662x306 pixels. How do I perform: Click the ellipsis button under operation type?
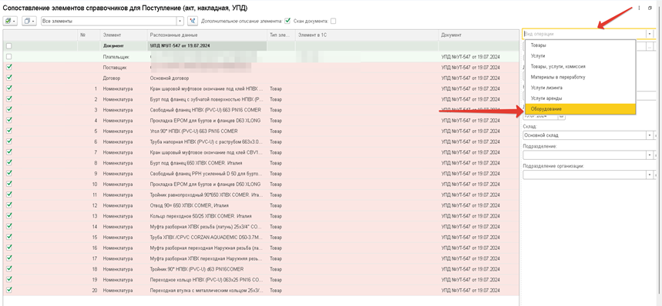coord(650,46)
